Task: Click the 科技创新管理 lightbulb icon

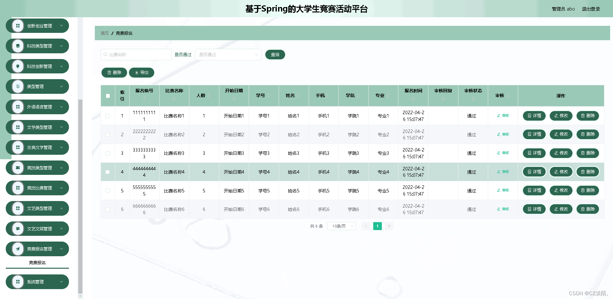Action: [x=18, y=66]
